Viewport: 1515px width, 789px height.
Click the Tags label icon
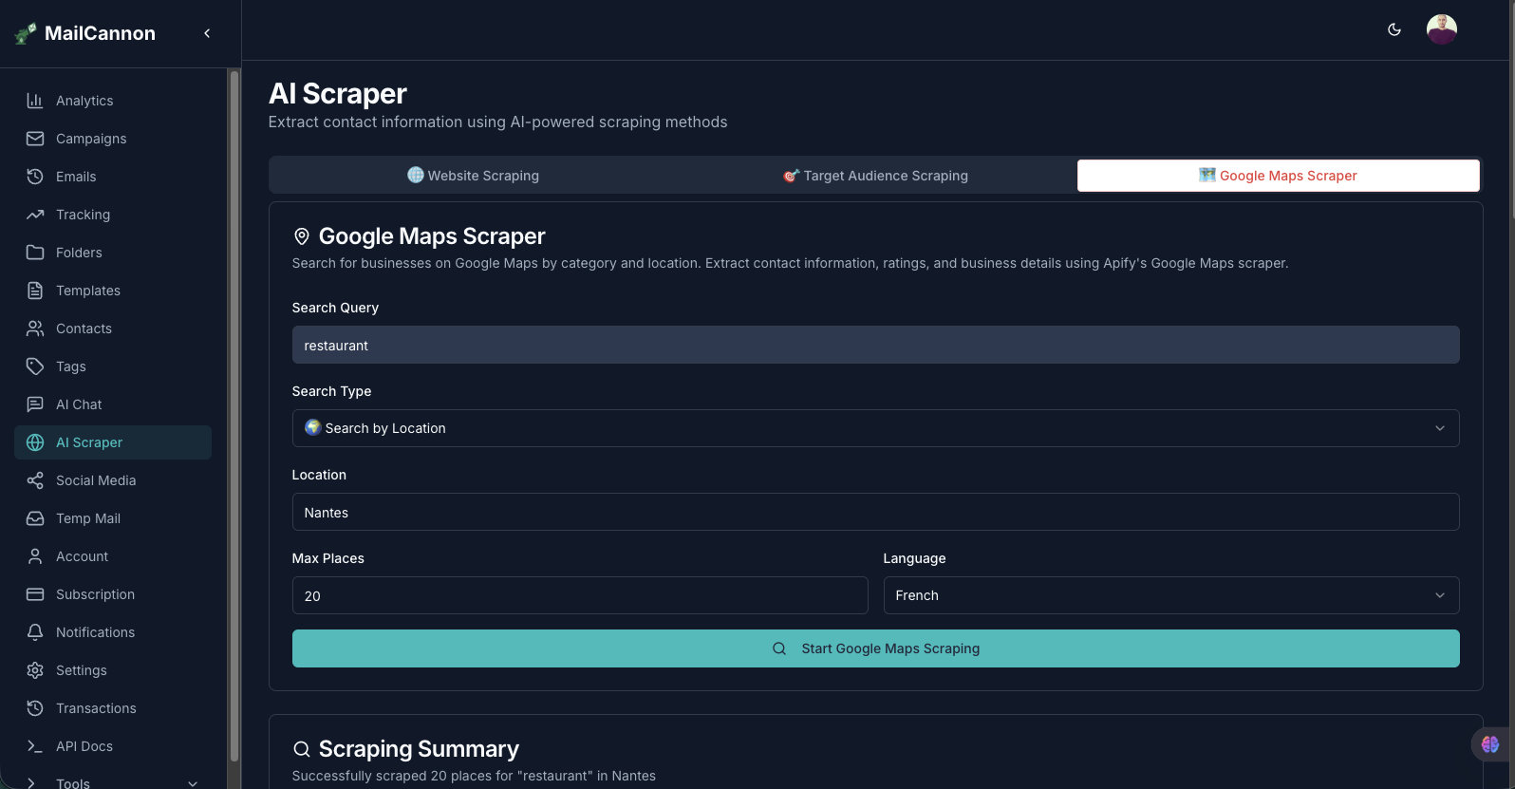point(35,366)
